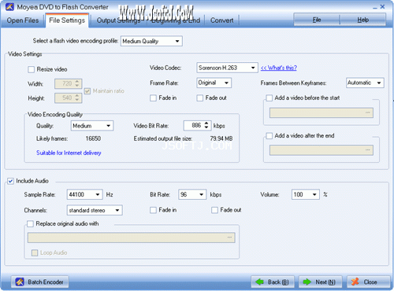Enable the Resize video checkbox

click(x=31, y=69)
